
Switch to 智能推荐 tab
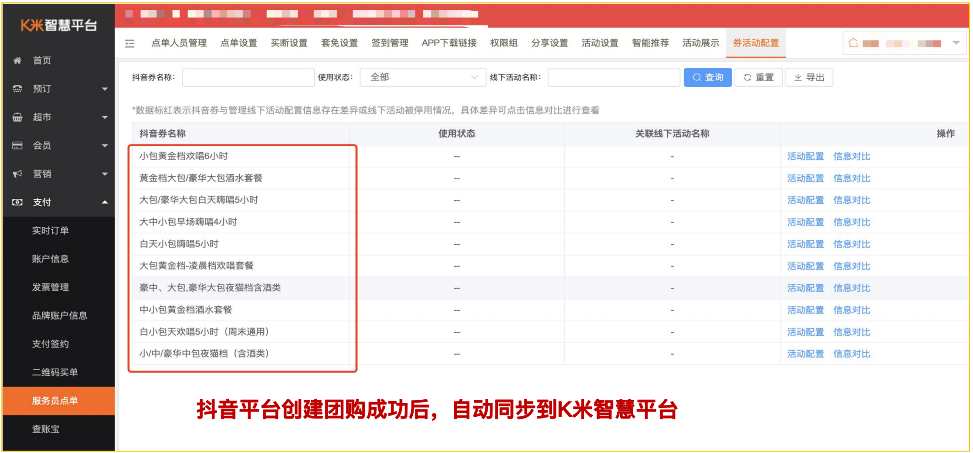point(651,43)
